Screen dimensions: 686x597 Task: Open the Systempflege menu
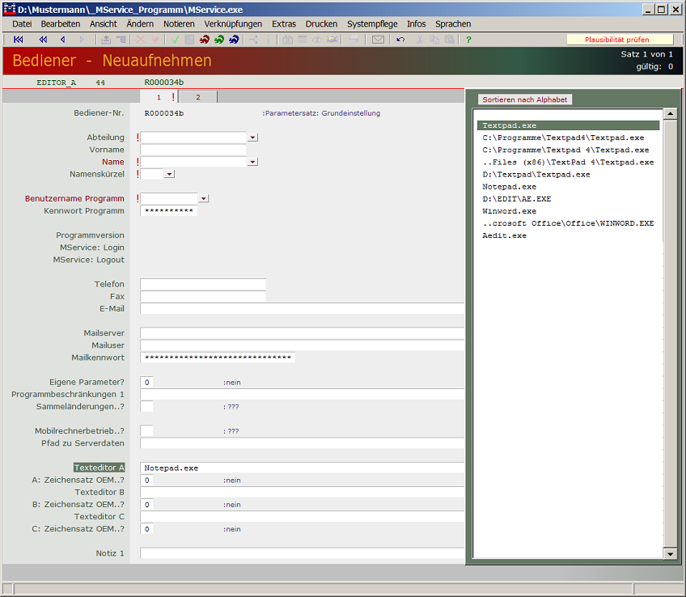click(x=372, y=24)
